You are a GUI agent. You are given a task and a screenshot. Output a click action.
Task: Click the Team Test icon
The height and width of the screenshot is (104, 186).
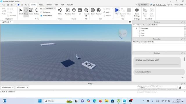point(145,12)
